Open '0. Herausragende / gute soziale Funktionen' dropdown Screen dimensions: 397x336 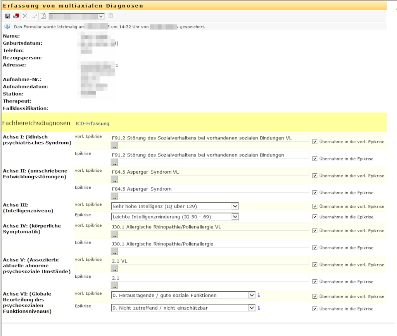tap(251, 296)
